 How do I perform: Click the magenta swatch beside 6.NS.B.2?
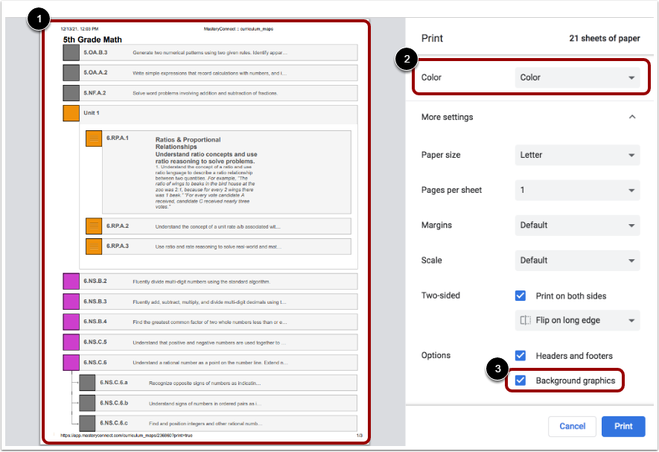[x=71, y=281]
